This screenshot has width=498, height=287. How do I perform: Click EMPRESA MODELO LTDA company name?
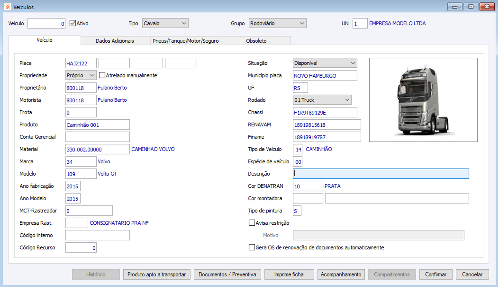click(397, 23)
